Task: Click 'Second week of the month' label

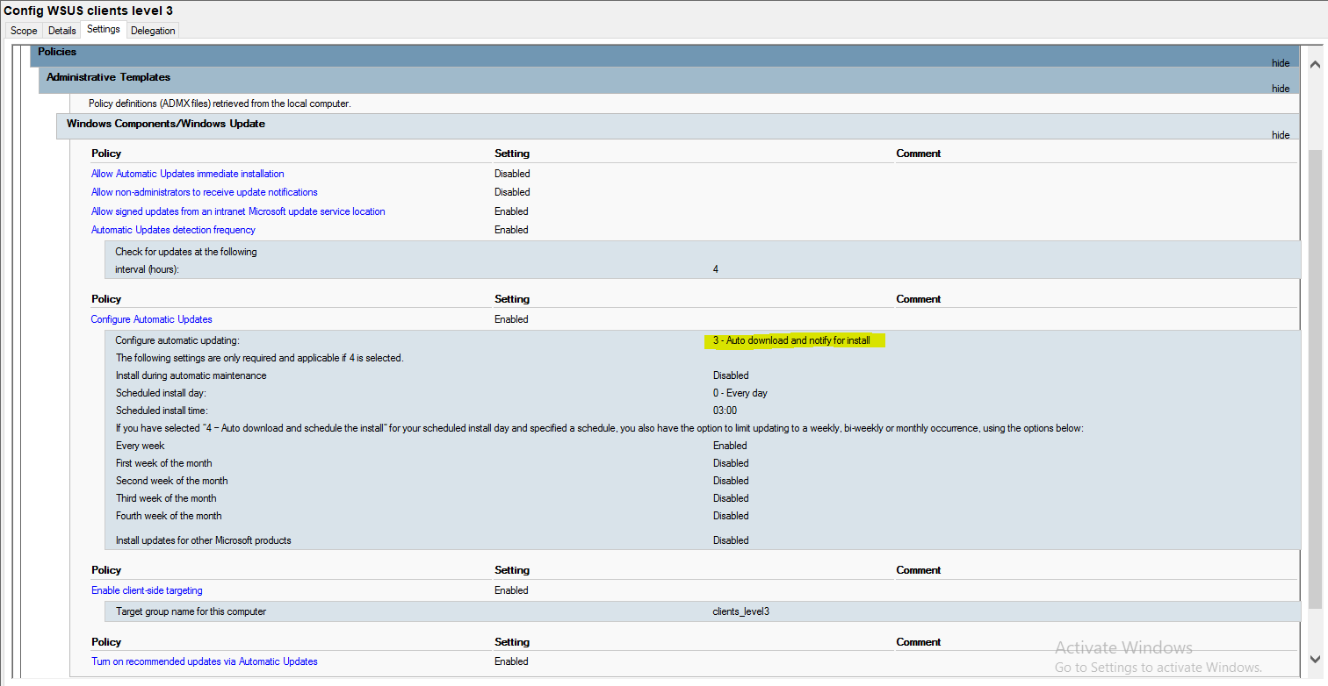Action: pyautogui.click(x=172, y=481)
